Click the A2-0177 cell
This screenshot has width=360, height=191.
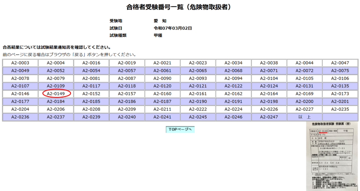20,101
